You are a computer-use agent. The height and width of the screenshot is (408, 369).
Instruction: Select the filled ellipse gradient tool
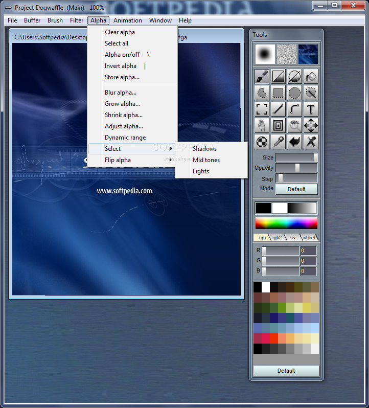[294, 77]
